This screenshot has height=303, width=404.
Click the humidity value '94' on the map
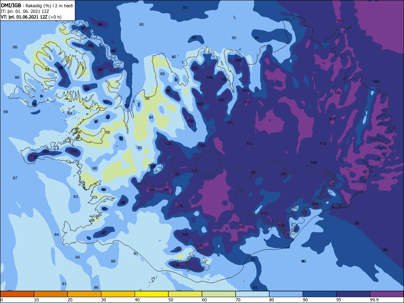click(34, 104)
